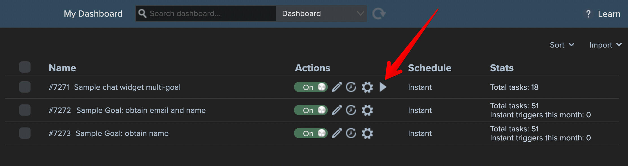Viewport: 628px width, 166px height.
Task: Tick the select-all header checkbox
Action: 25,67
